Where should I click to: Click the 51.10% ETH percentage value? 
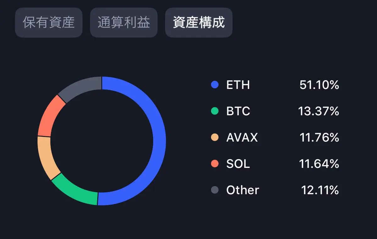point(319,85)
